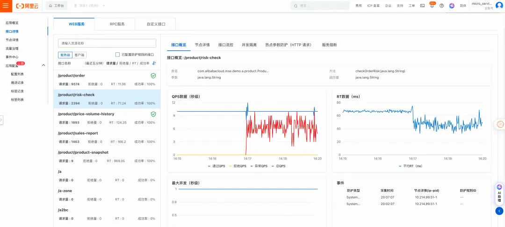The image size is (505, 227).
Task: Click the sort order arrows icon
Action: coord(154,64)
